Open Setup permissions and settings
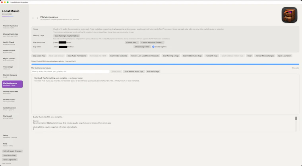Screen dimensions: 302x166 (12, 136)
